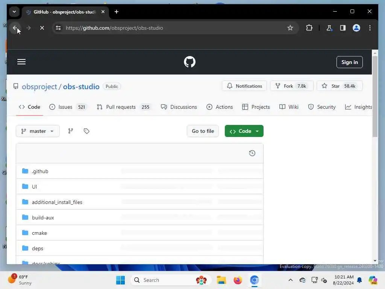Click the scrollbar down arrow

375,261
